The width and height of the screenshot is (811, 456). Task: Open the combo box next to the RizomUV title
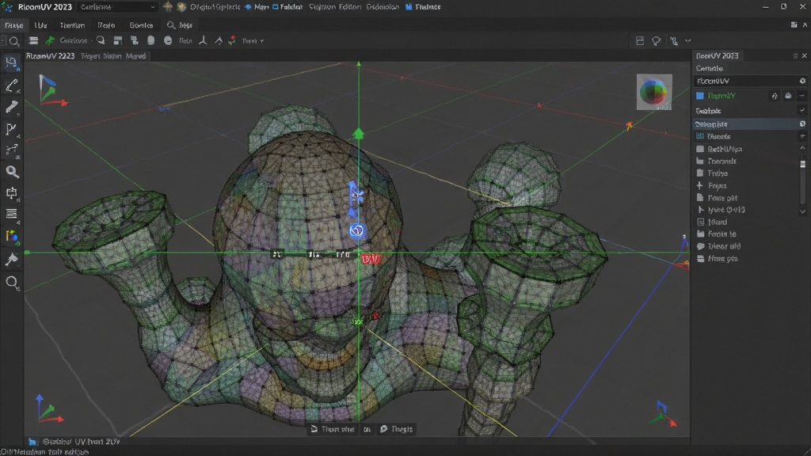[117, 6]
